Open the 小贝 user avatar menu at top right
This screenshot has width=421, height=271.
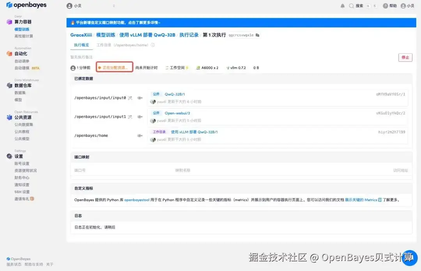pos(407,6)
